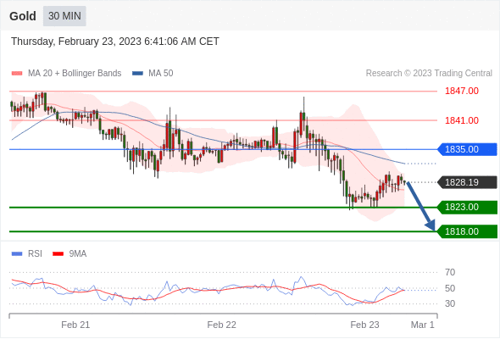Viewport: 500px width, 339px height.
Task: Select the black 1828.19 current price tag
Action: point(467,182)
